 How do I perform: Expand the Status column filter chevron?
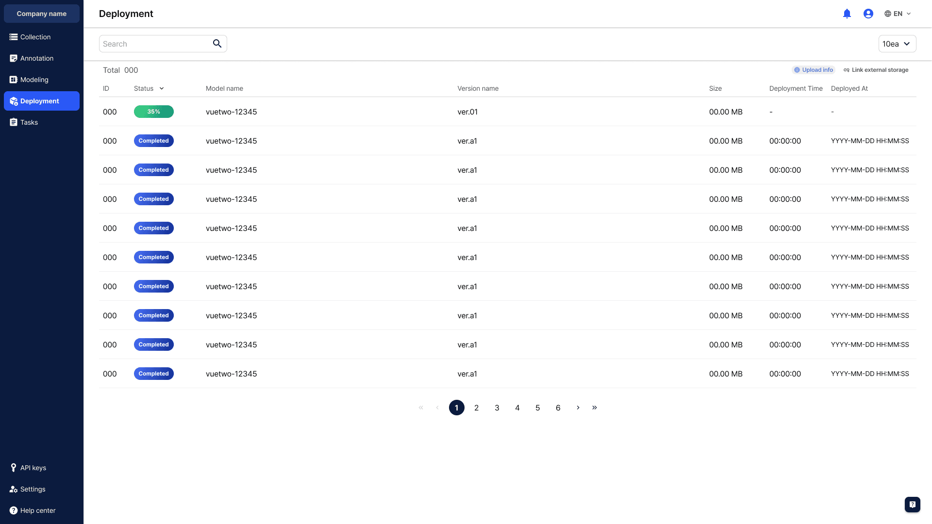(x=162, y=88)
